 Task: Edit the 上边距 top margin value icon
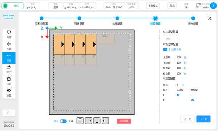tap(185, 58)
